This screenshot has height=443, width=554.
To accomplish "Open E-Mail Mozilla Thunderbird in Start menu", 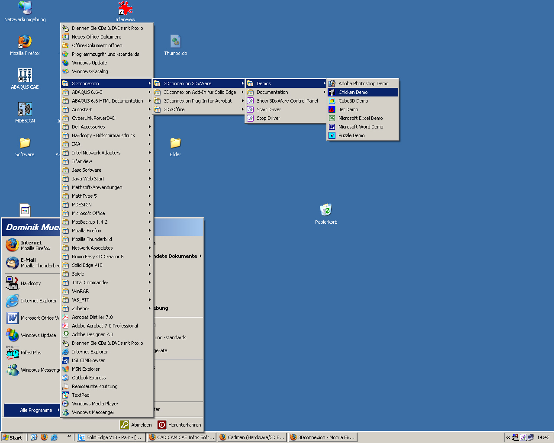I will coord(32,263).
